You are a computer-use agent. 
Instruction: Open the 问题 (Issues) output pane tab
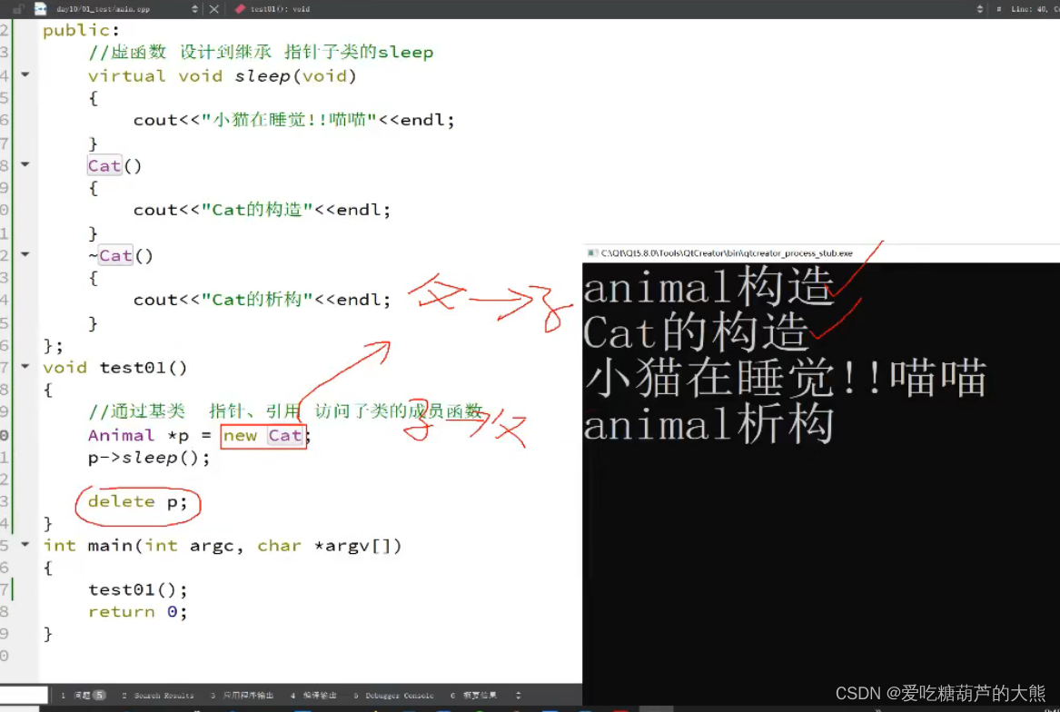(x=84, y=695)
